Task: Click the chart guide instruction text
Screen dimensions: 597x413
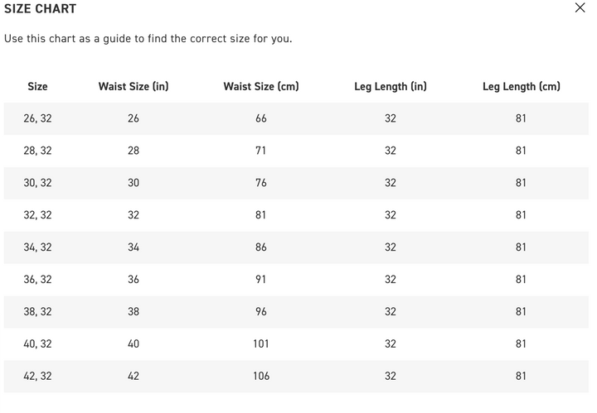Action: click(148, 39)
